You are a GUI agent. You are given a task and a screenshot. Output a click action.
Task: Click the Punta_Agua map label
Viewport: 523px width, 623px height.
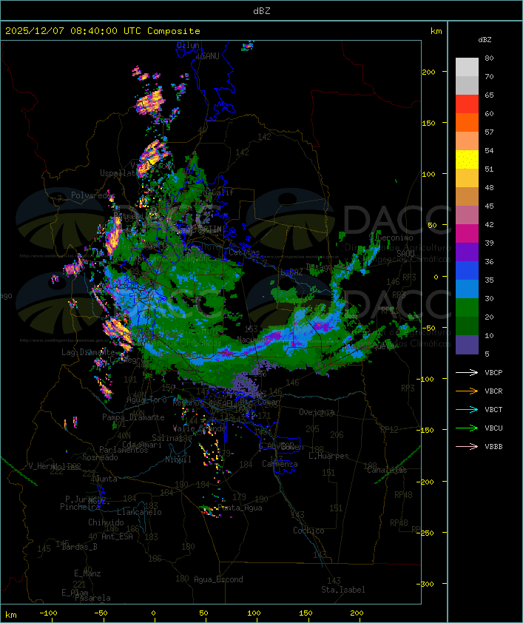(240, 508)
